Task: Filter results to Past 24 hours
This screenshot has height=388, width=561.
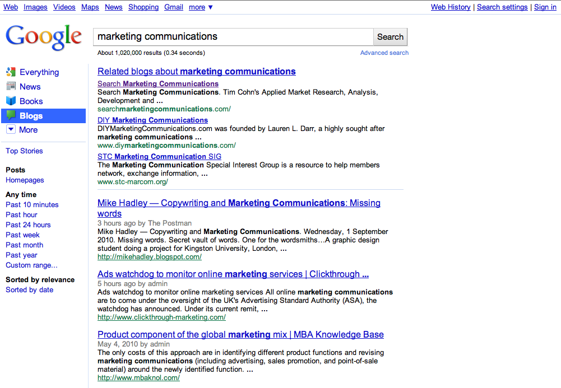Action: tap(28, 225)
